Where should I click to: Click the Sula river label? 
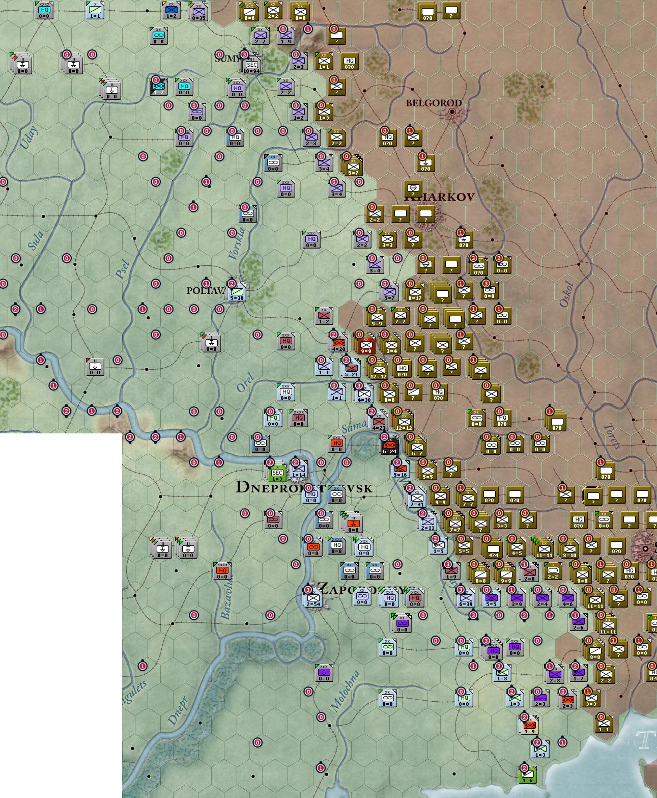36,241
